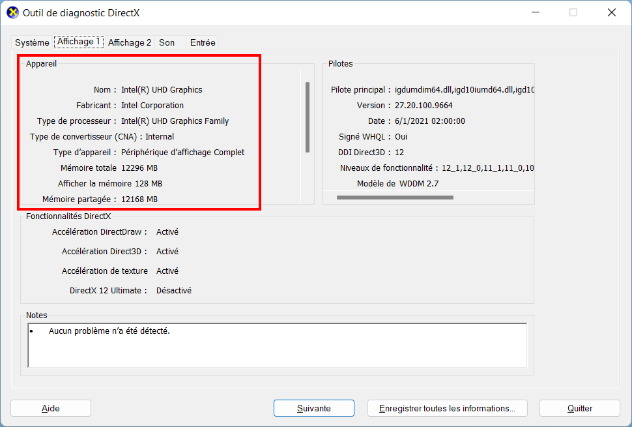Click the Suivante button

coord(314,408)
